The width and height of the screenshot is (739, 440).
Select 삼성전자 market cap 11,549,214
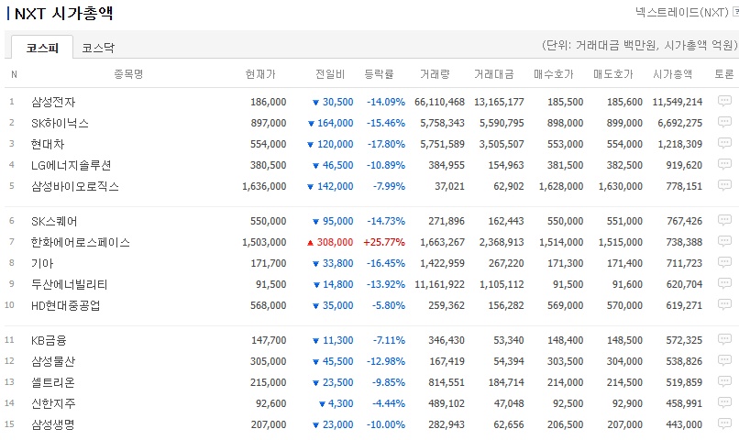[678, 102]
